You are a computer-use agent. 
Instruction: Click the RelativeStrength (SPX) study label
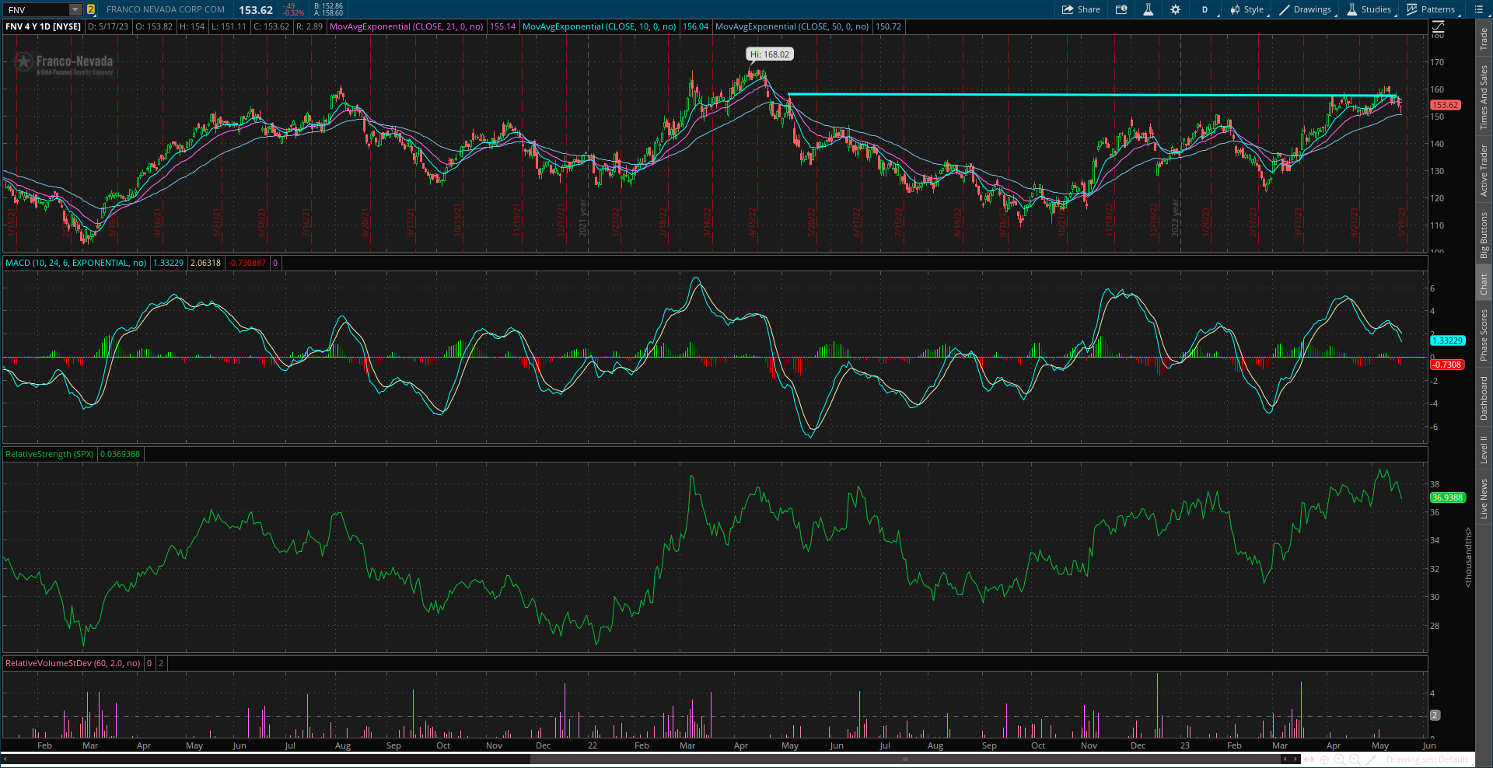point(49,454)
